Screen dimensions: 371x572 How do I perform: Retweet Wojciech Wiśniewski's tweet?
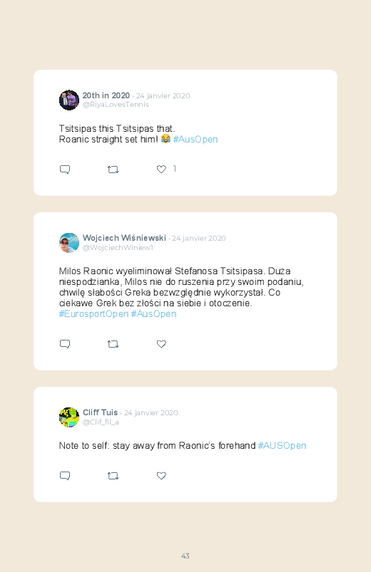[x=113, y=344]
